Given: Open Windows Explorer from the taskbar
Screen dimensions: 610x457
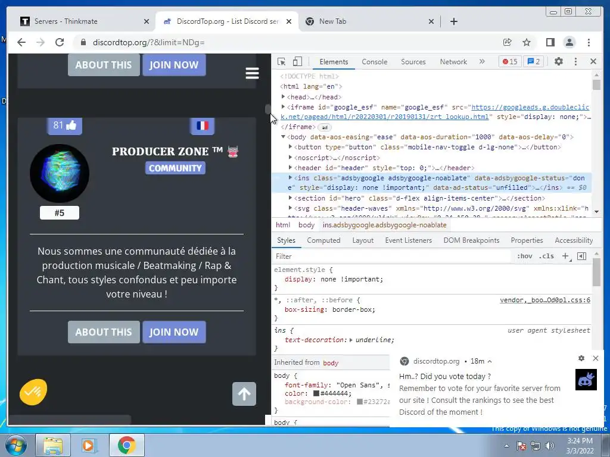Looking at the screenshot, I should click(x=53, y=445).
